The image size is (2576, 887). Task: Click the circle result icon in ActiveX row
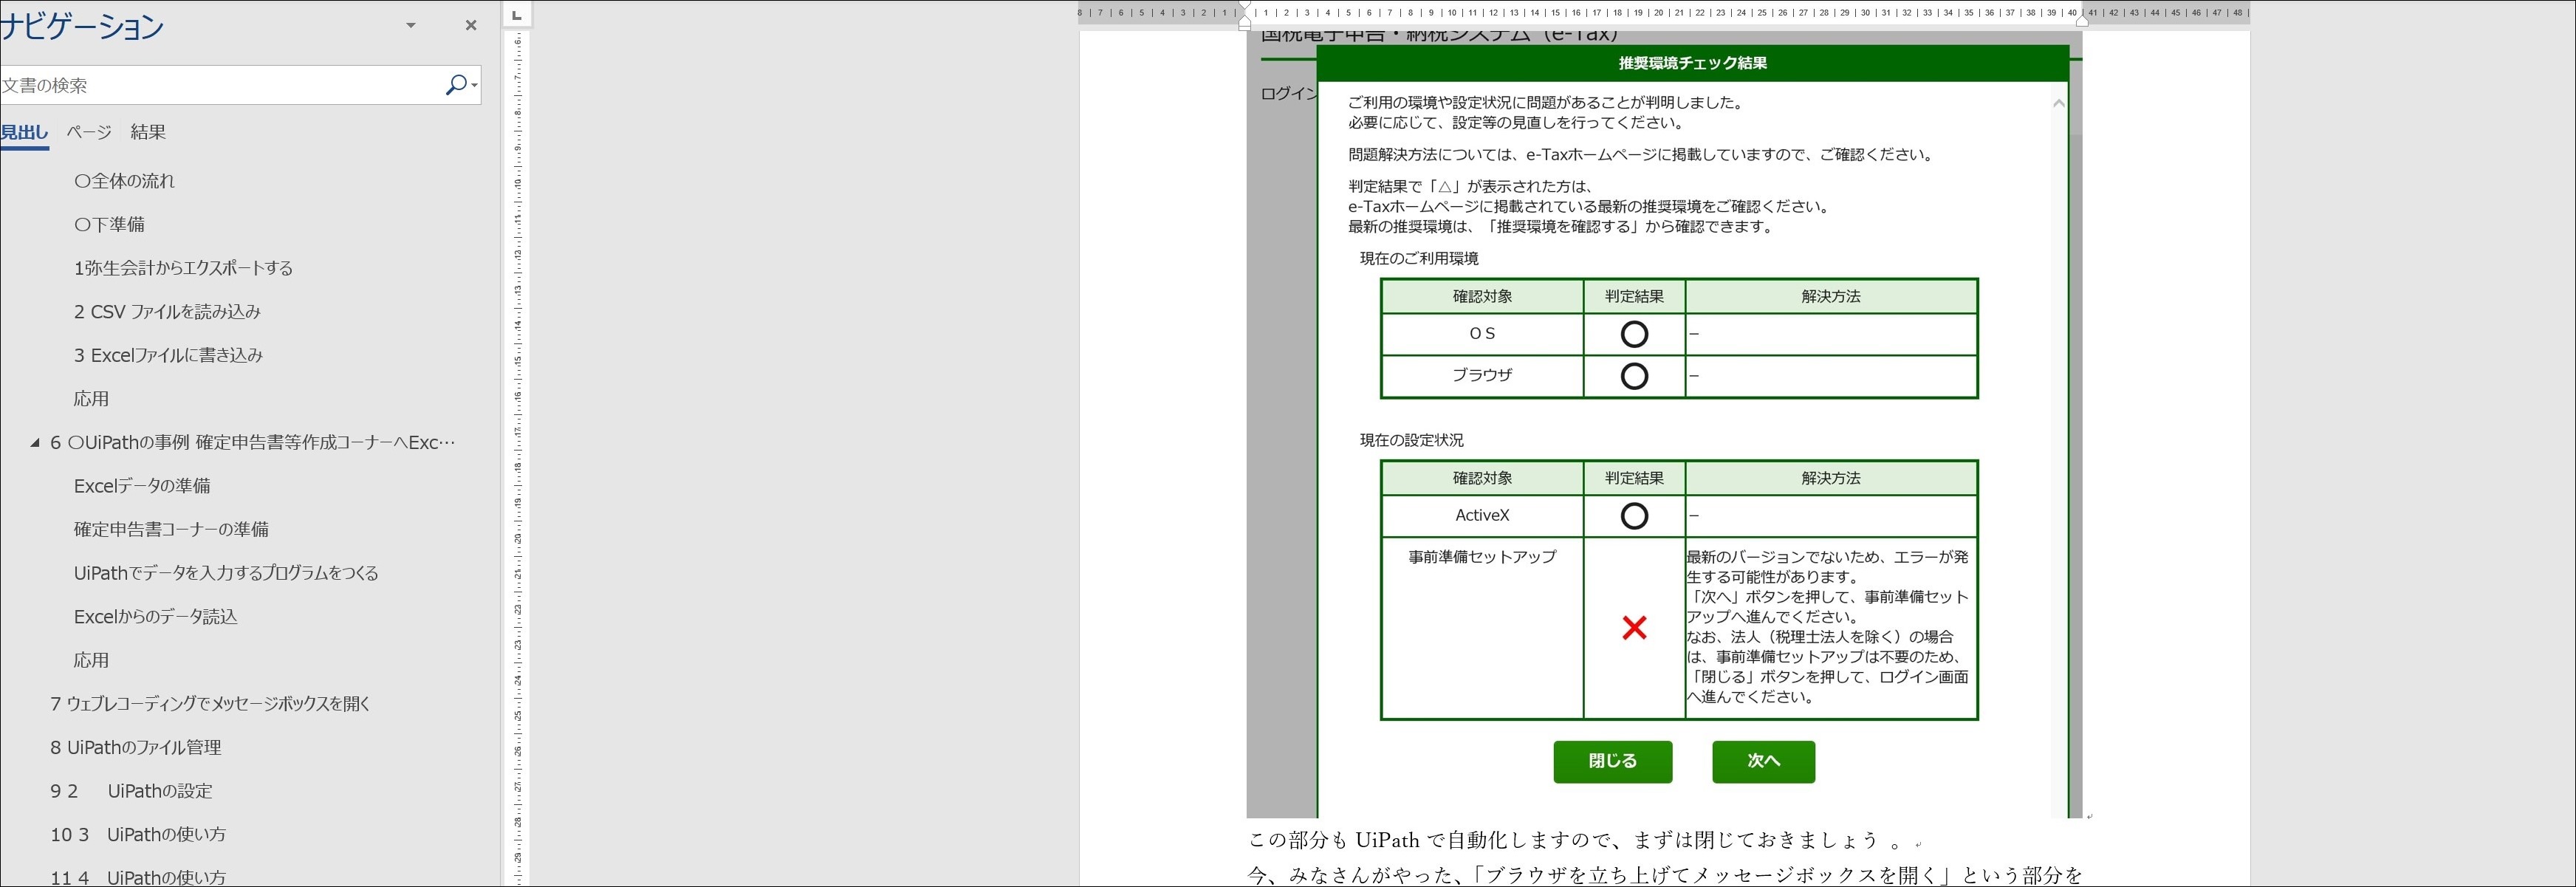click(1634, 516)
